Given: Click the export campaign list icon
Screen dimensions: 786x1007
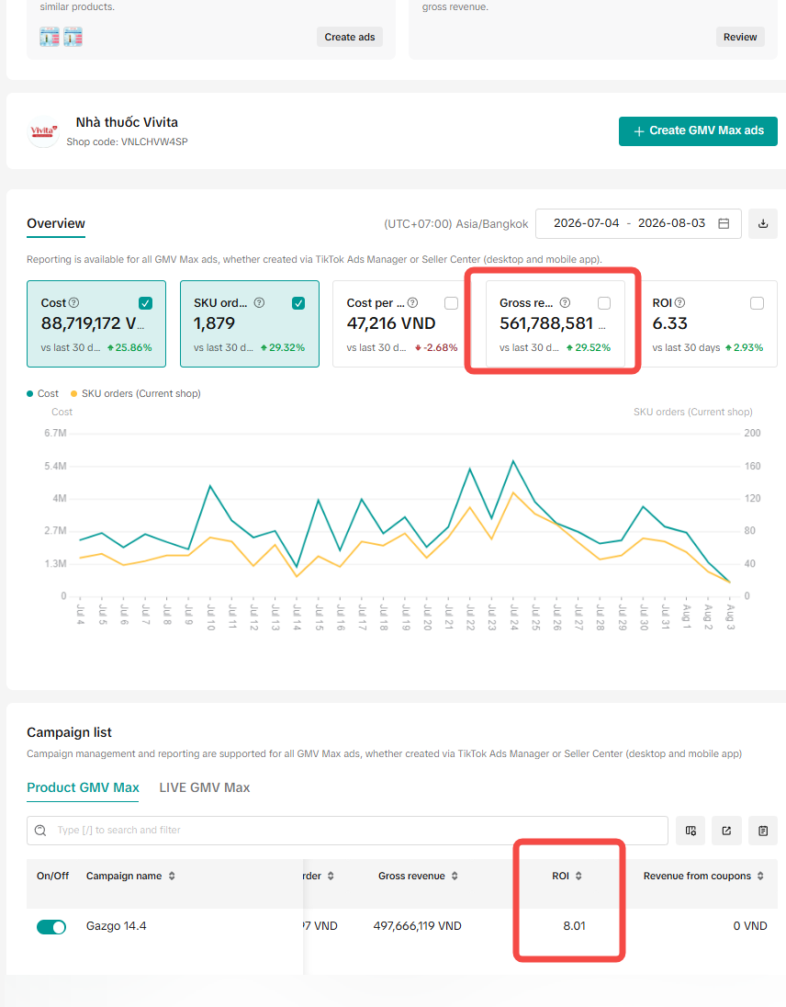Looking at the screenshot, I should pyautogui.click(x=726, y=831).
